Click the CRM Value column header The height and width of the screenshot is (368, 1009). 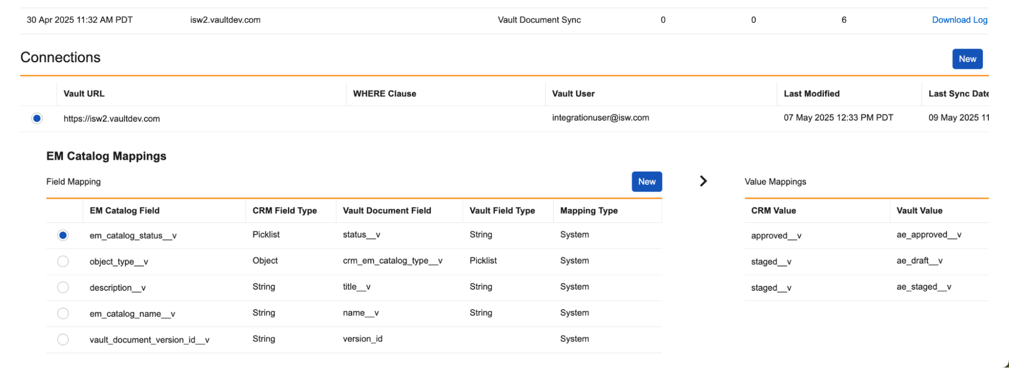tap(773, 211)
